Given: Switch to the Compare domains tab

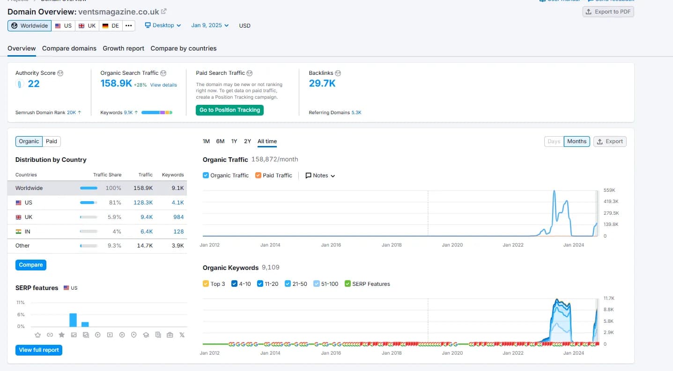Looking at the screenshot, I should (69, 48).
